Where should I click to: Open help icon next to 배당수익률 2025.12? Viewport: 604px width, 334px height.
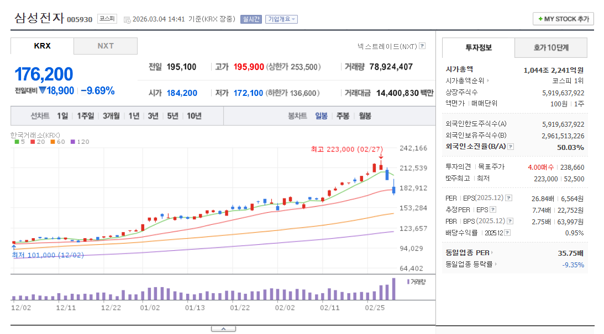(507, 233)
